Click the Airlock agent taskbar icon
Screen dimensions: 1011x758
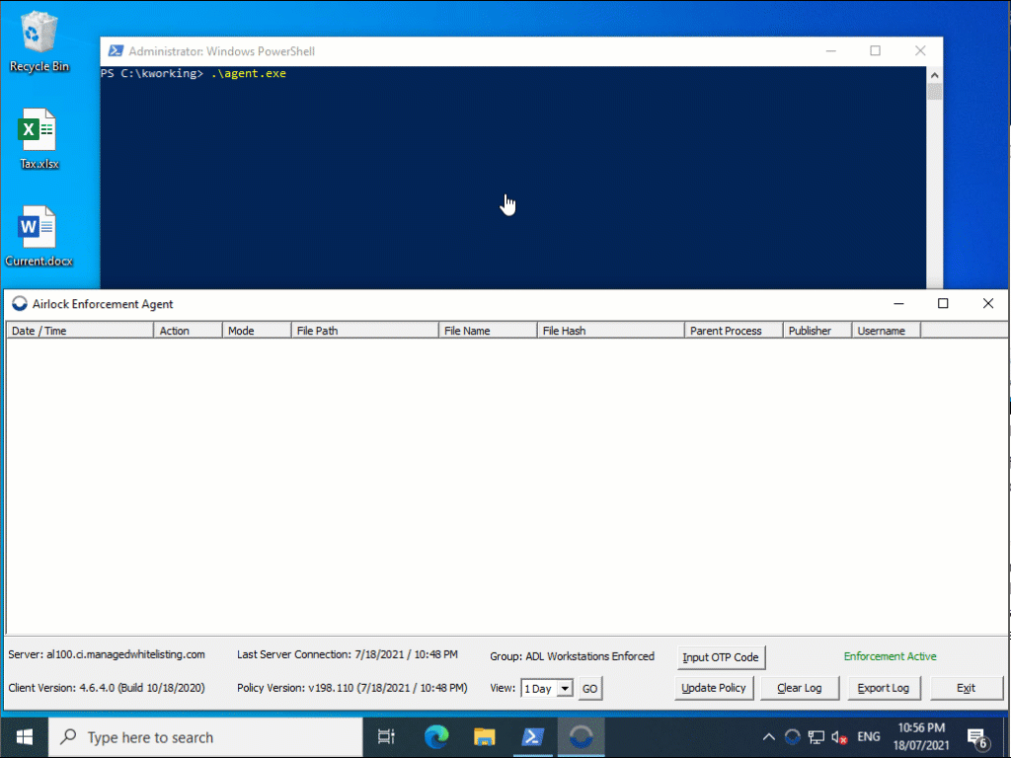(x=581, y=736)
